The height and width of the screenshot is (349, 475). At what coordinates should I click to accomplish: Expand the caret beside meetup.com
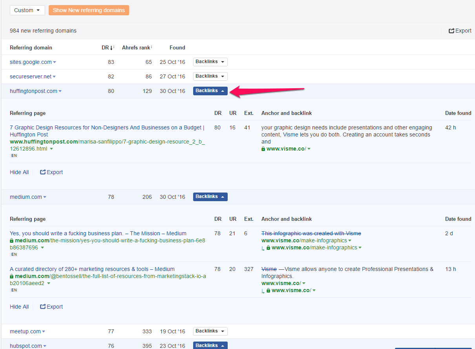point(44,332)
